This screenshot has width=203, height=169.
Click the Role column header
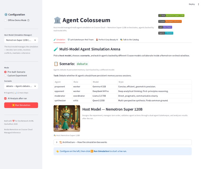pyautogui.click(x=82, y=82)
